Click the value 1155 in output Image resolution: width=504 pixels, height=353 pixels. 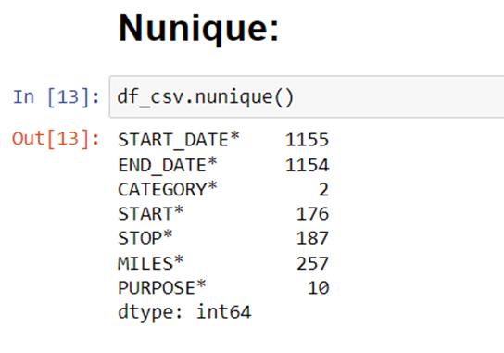307,140
